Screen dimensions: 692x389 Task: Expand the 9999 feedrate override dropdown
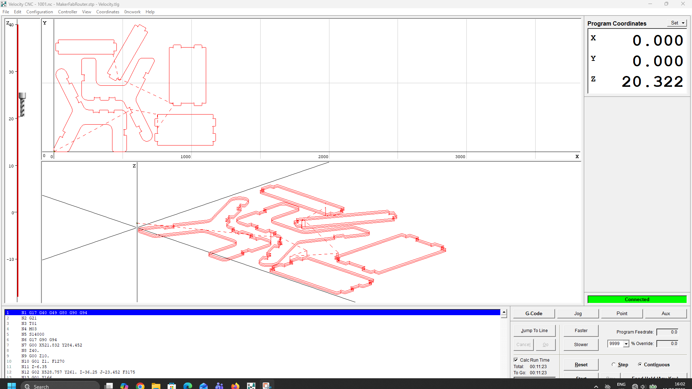point(626,344)
